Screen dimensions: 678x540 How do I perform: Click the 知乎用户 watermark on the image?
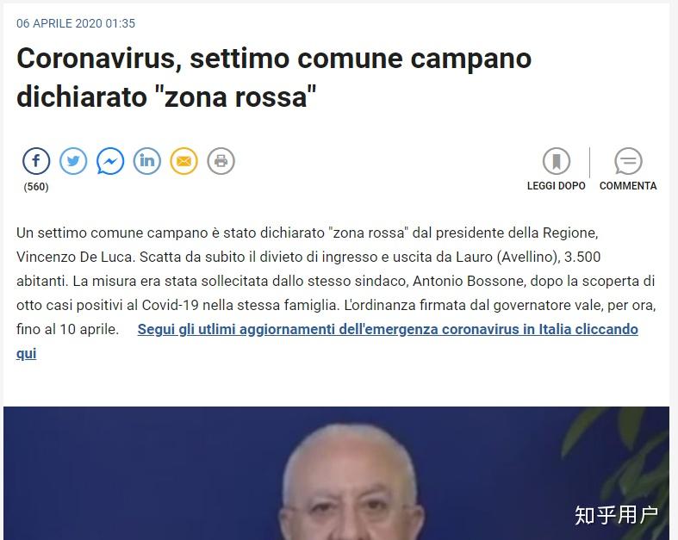[x=616, y=515]
